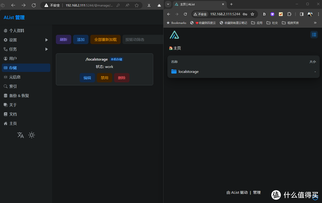
Task: Click 收藏到百度云 bookmark
Action: coord(203,23)
